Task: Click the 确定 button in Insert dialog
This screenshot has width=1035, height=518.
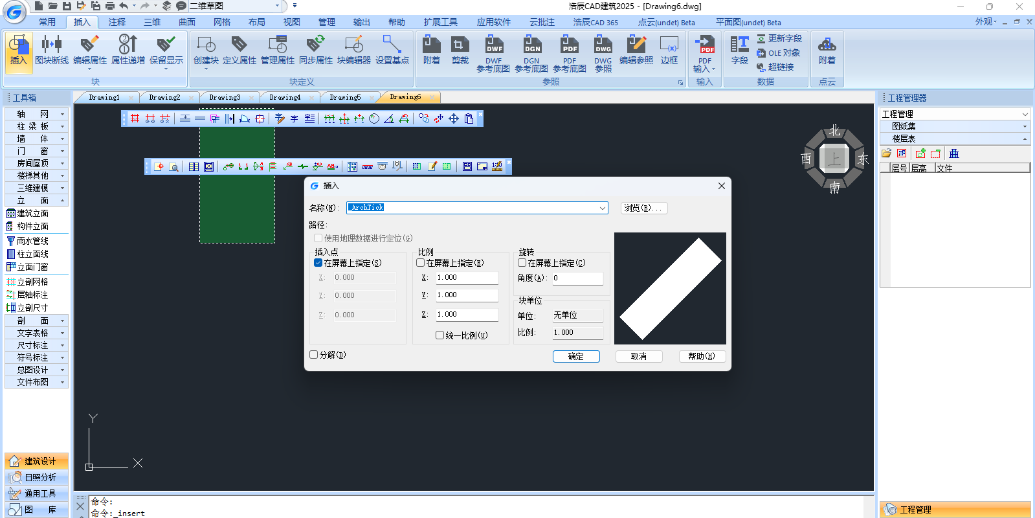Action: point(575,356)
